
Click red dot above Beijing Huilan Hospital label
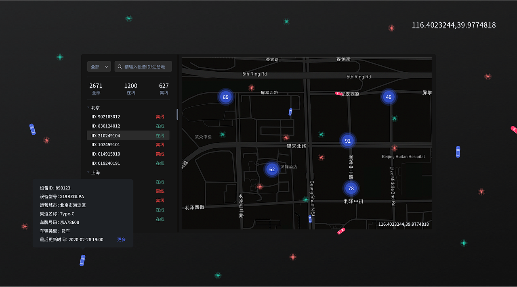click(395, 148)
